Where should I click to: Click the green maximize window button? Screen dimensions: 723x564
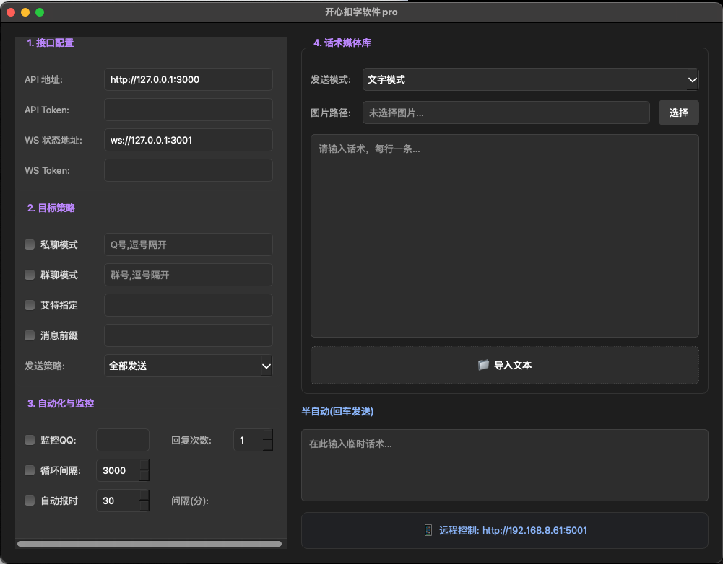[40, 12]
